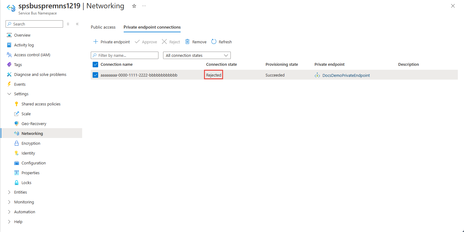
Task: Click the sidebar Search box
Action: (x=34, y=24)
